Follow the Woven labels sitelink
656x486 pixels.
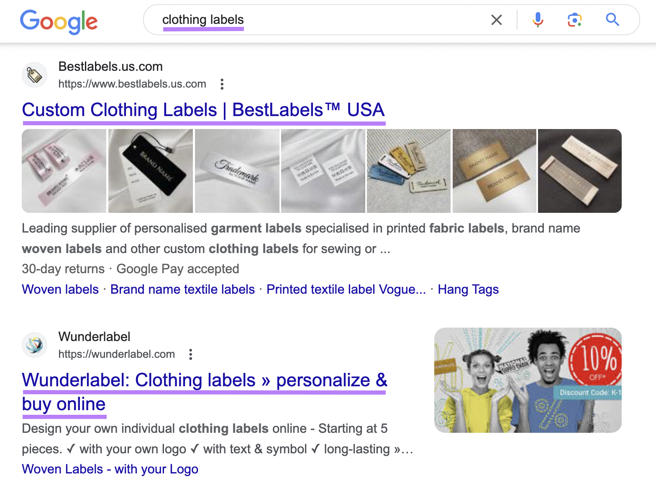[60, 290]
